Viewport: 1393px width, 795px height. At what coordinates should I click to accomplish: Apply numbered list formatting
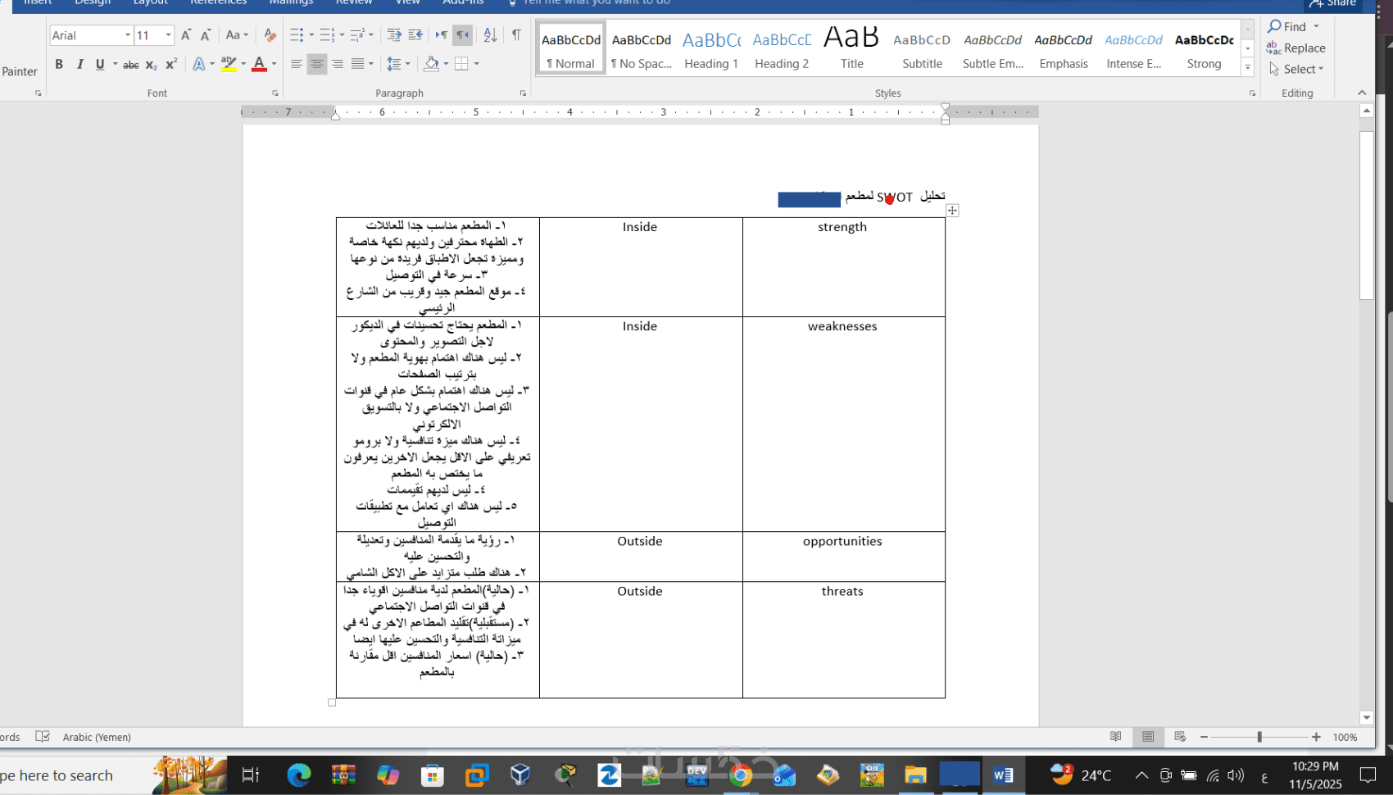coord(326,35)
